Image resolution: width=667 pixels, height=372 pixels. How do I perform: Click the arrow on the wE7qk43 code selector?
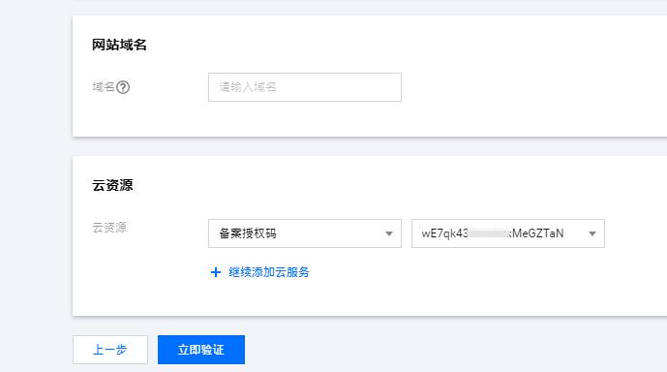(592, 233)
